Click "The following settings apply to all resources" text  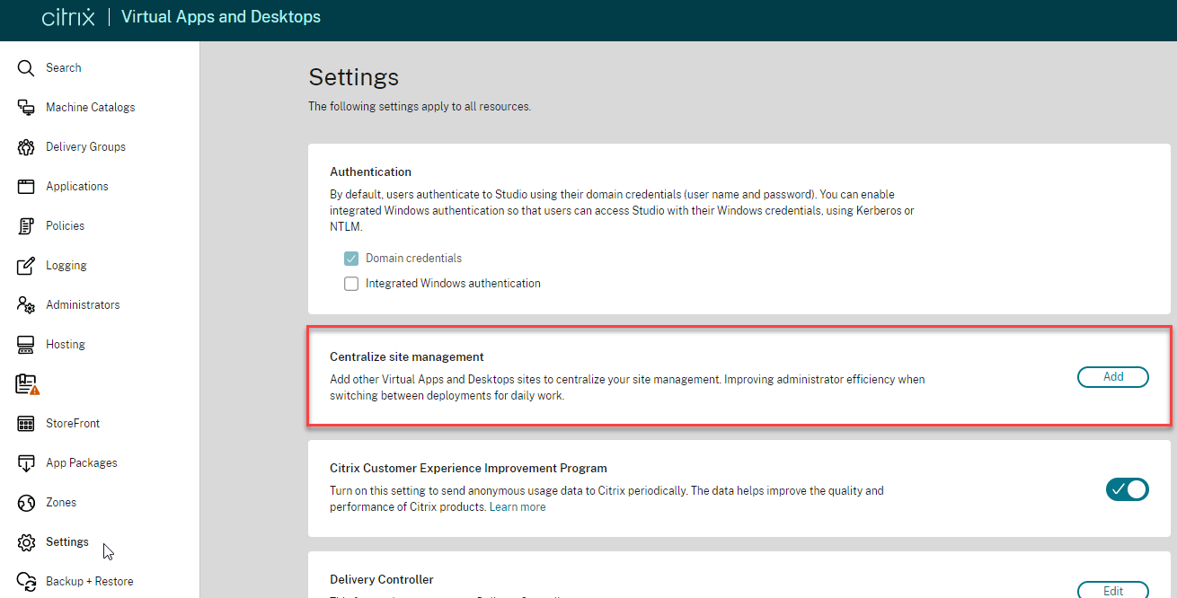(420, 107)
